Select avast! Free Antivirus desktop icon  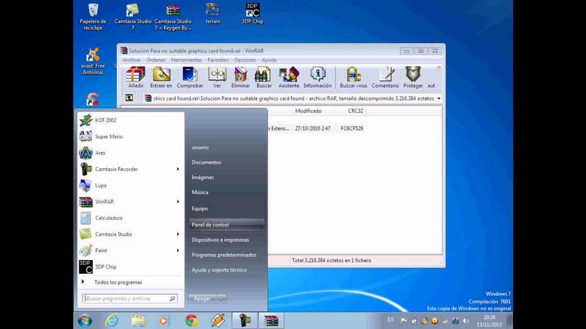click(x=93, y=62)
